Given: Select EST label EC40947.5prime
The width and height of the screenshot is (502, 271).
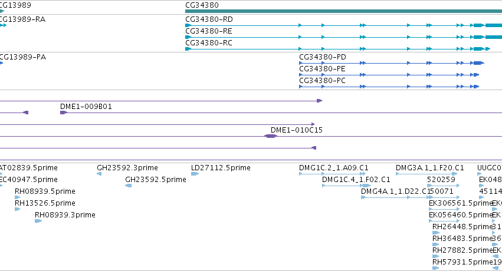Looking at the screenshot, I should coord(28,180).
